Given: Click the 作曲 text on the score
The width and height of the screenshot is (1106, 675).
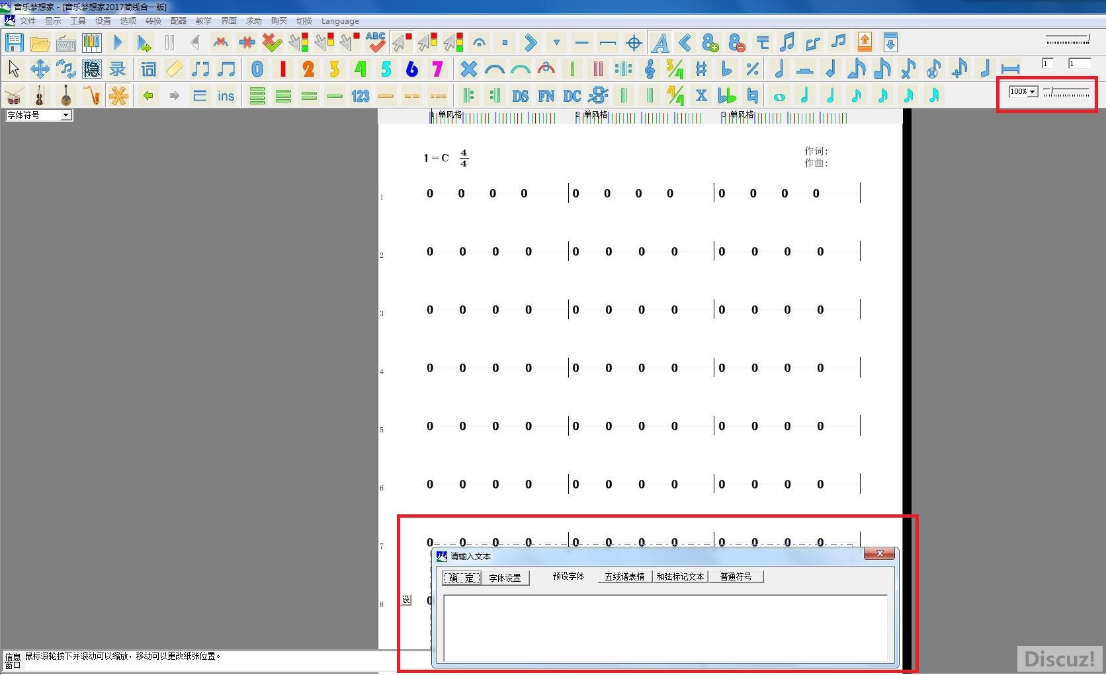Looking at the screenshot, I should pos(816,163).
